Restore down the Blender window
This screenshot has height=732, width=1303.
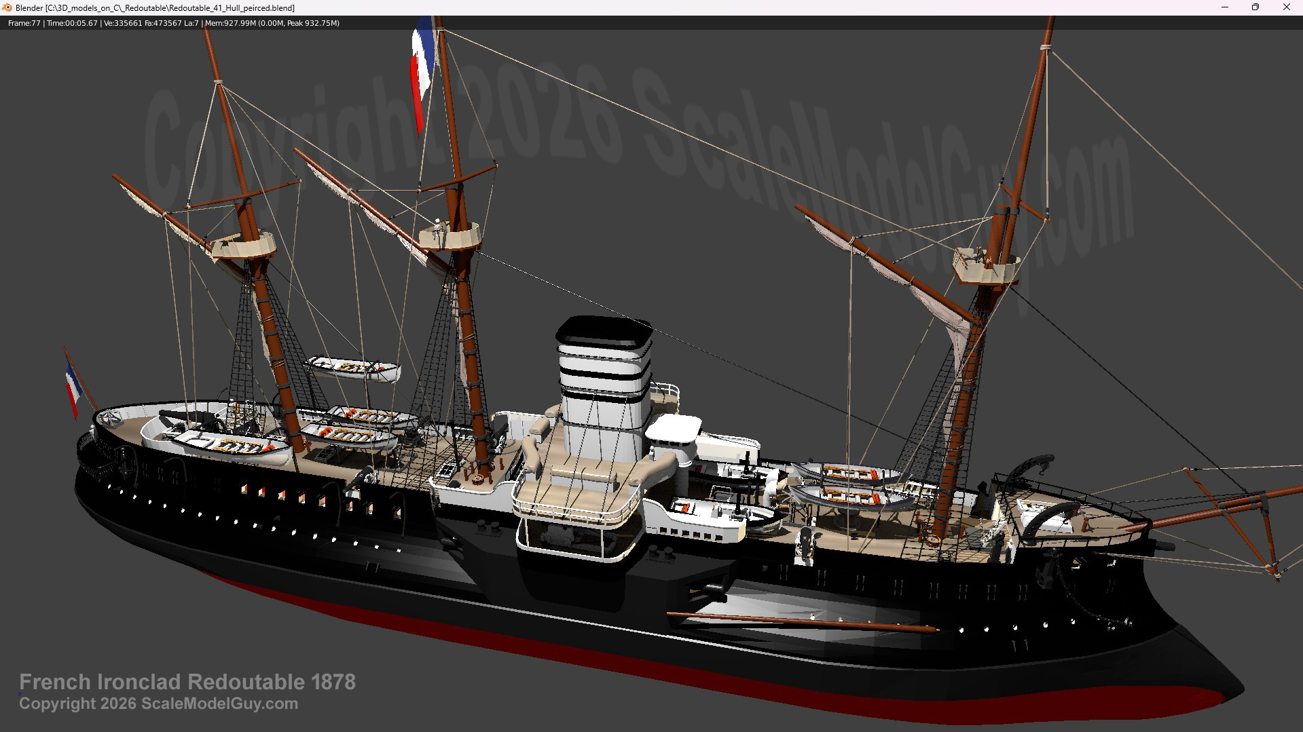point(1255,7)
